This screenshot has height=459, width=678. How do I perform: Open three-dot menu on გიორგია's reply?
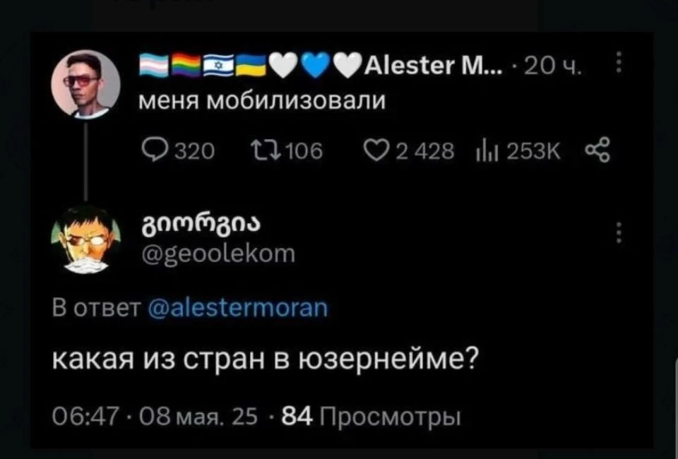[x=619, y=232]
